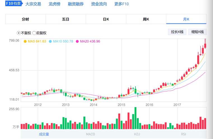The height and width of the screenshot is (139, 213).
Task: Open the 更多F10 link
Action: click(121, 4)
